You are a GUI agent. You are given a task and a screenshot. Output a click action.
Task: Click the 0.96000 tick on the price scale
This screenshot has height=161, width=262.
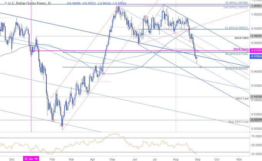pyautogui.click(x=257, y=72)
